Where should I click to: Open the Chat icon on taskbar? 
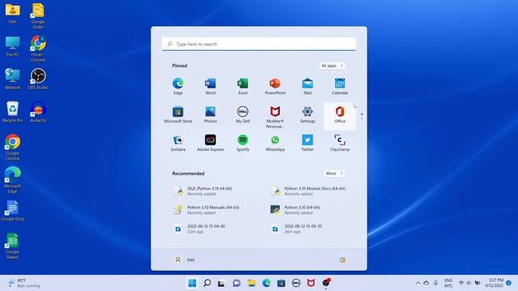(x=236, y=283)
